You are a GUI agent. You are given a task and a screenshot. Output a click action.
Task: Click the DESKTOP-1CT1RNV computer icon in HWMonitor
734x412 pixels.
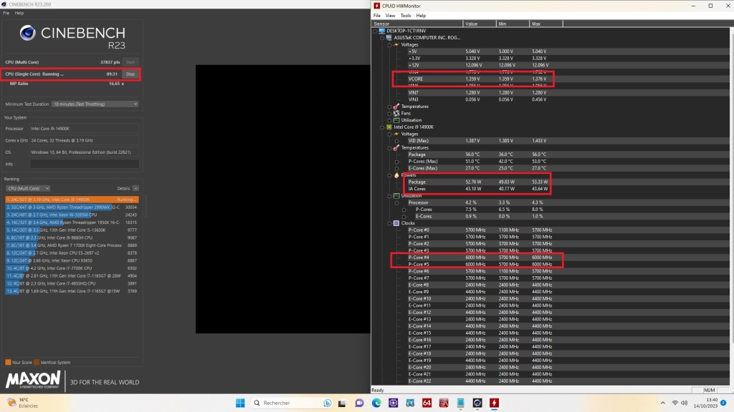[382, 31]
